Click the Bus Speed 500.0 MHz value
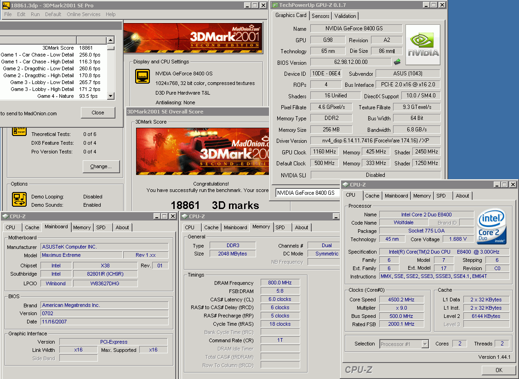Viewport: 519px width, 379px height. coord(401,316)
